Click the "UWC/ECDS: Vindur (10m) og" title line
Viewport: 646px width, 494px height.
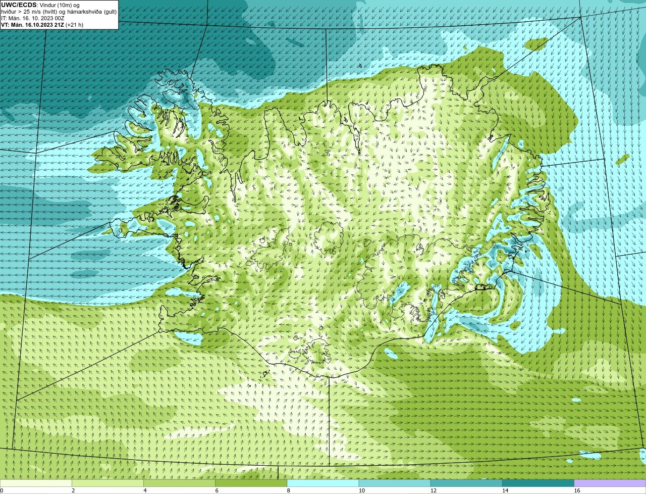[40, 5]
